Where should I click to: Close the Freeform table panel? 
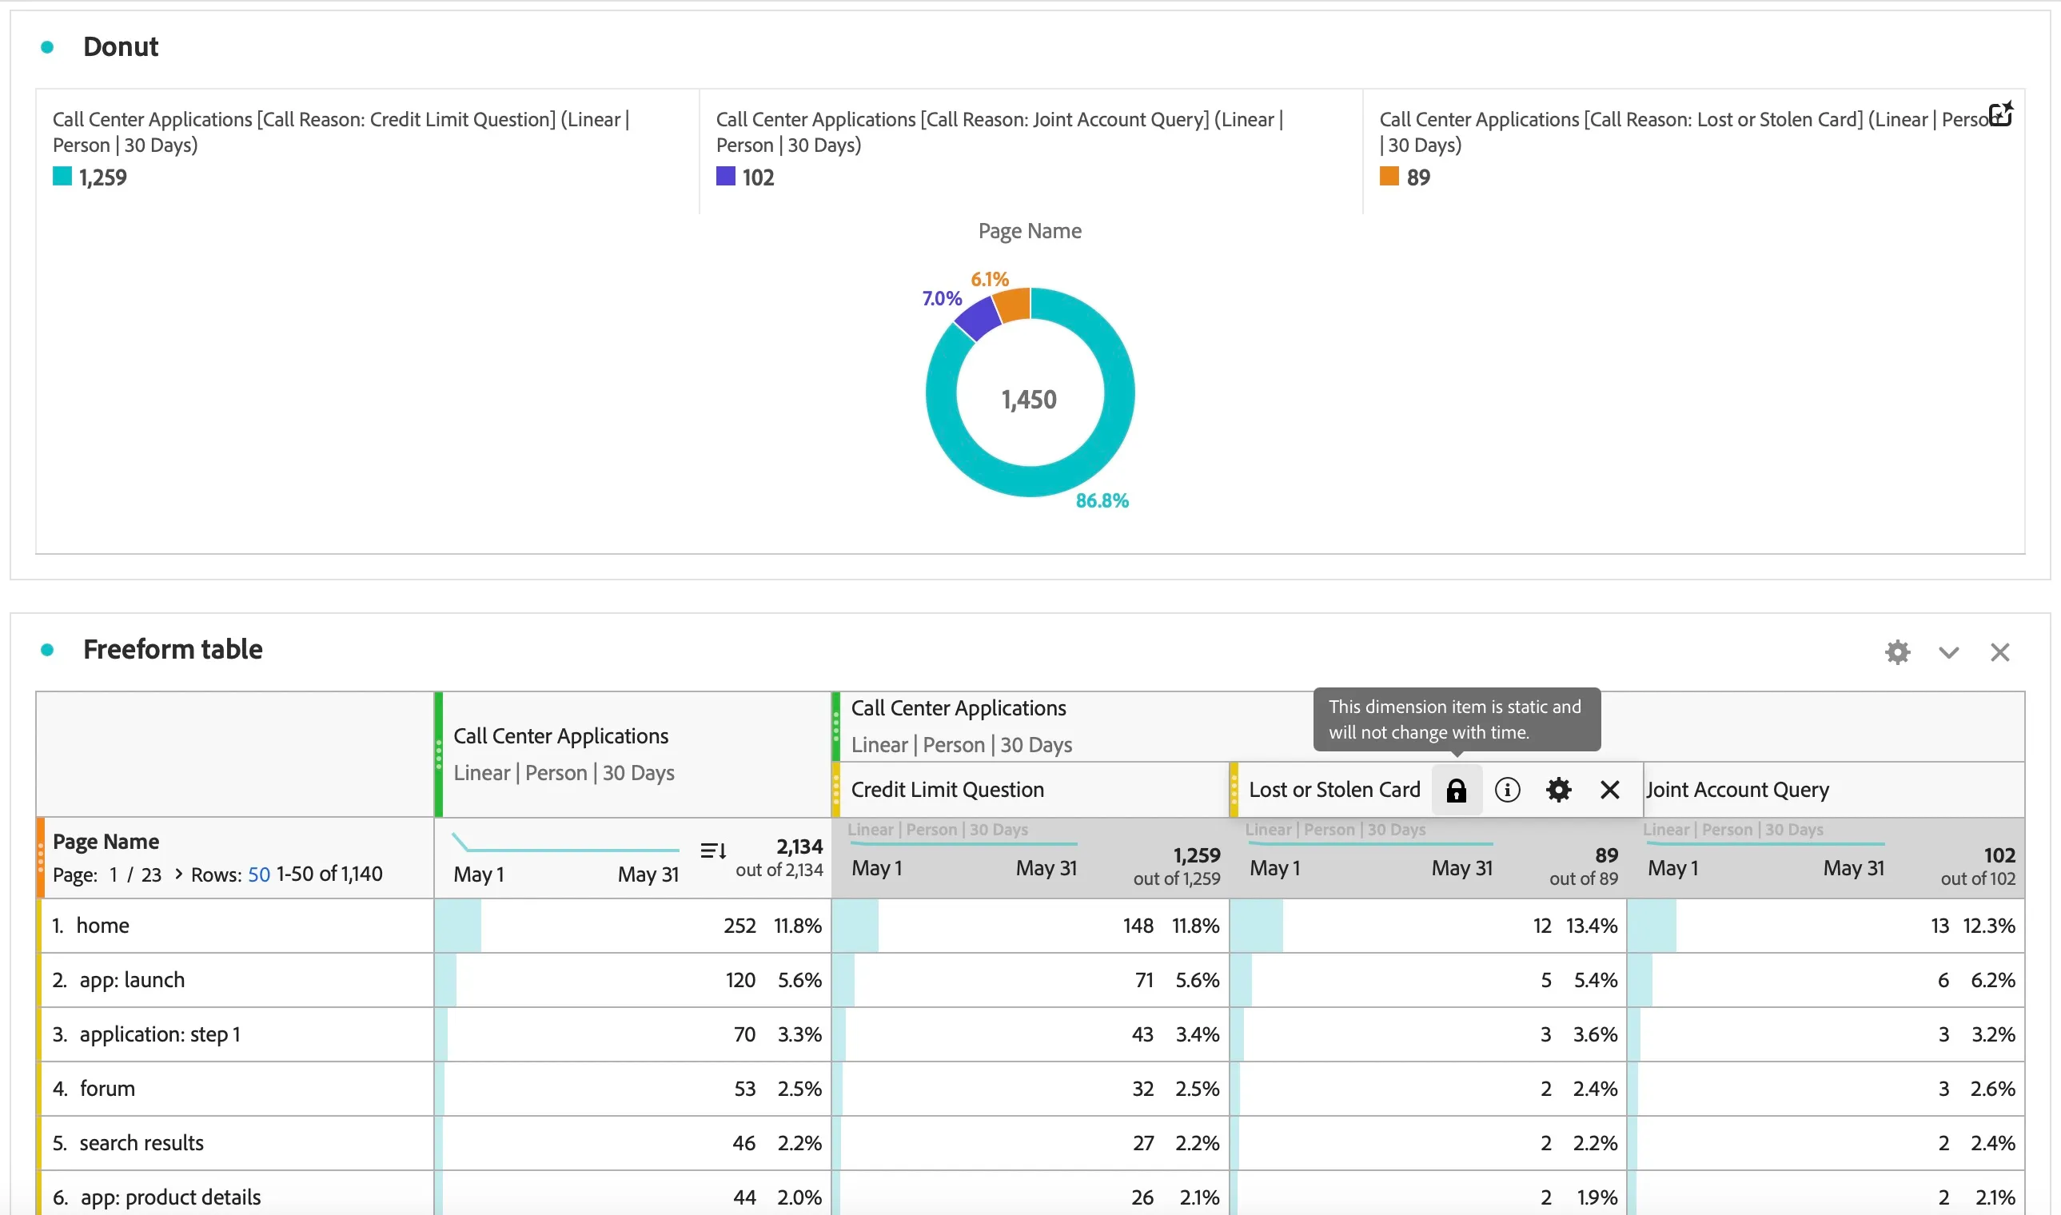[x=1999, y=652]
